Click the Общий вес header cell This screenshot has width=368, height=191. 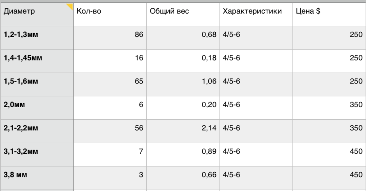point(183,14)
